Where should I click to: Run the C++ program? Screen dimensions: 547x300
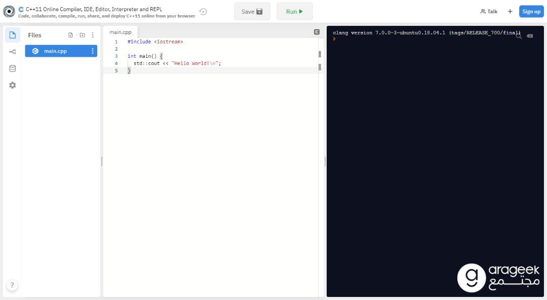pos(294,12)
